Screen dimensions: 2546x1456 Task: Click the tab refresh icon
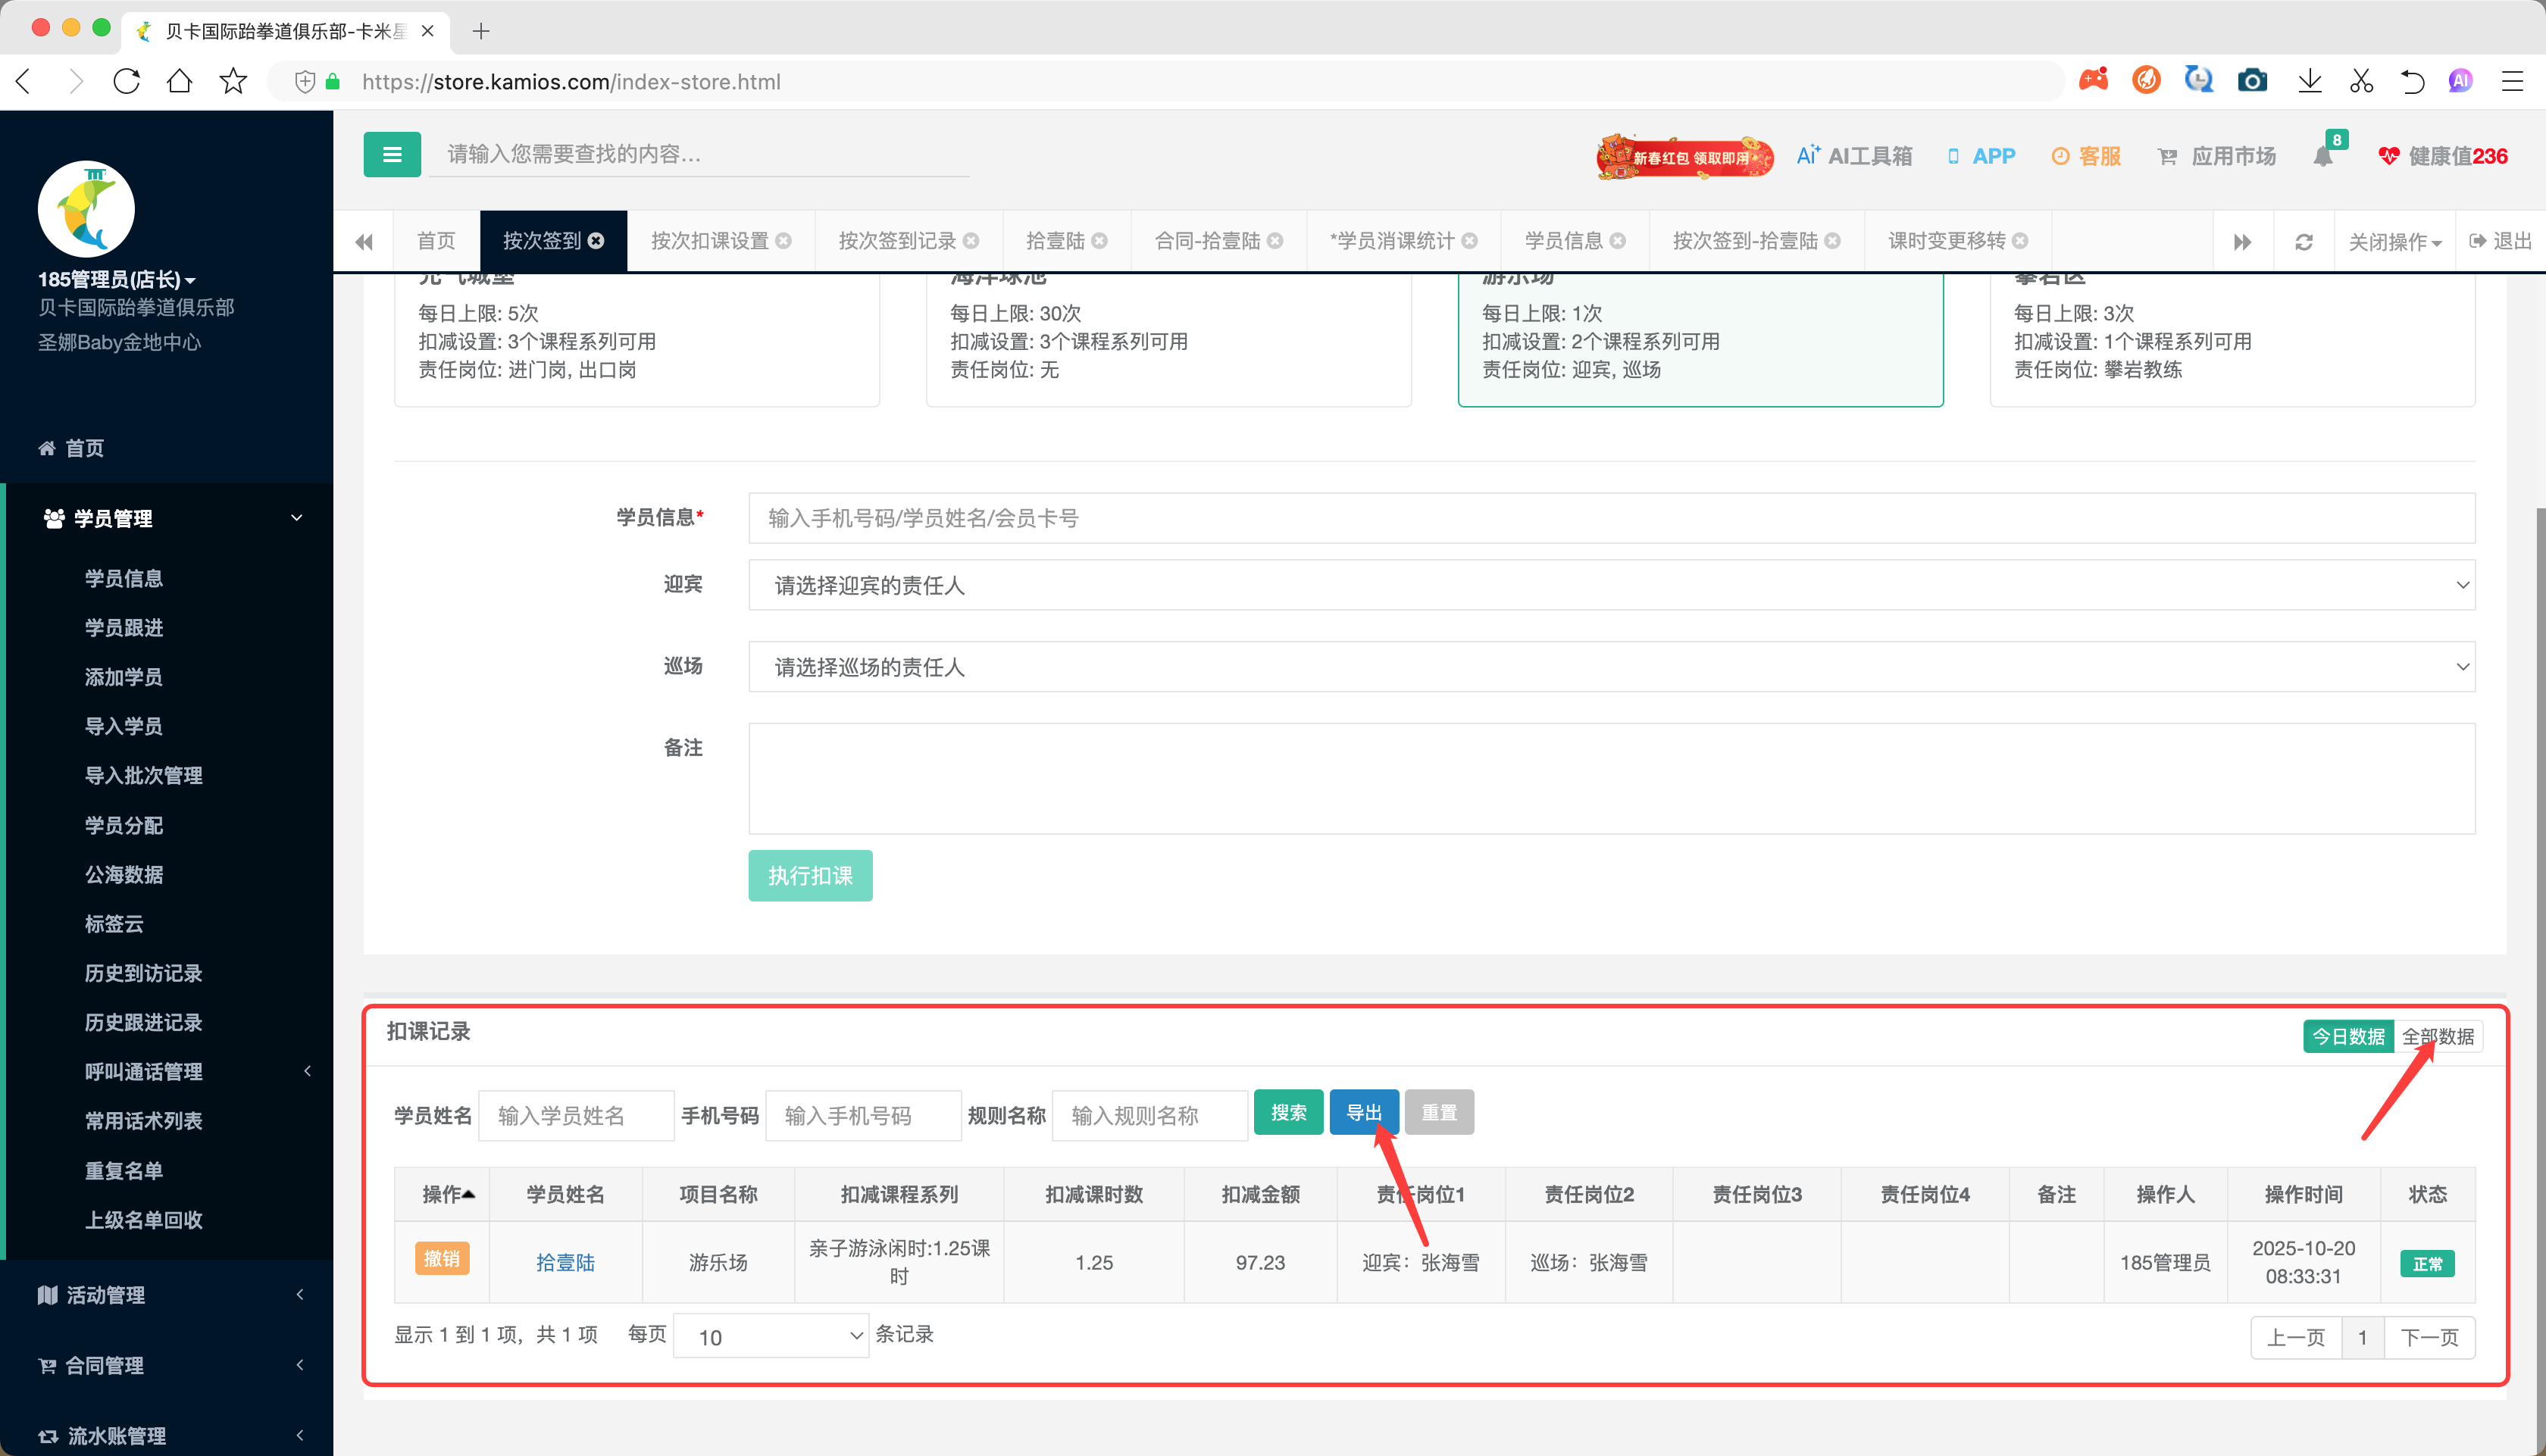(x=2303, y=242)
